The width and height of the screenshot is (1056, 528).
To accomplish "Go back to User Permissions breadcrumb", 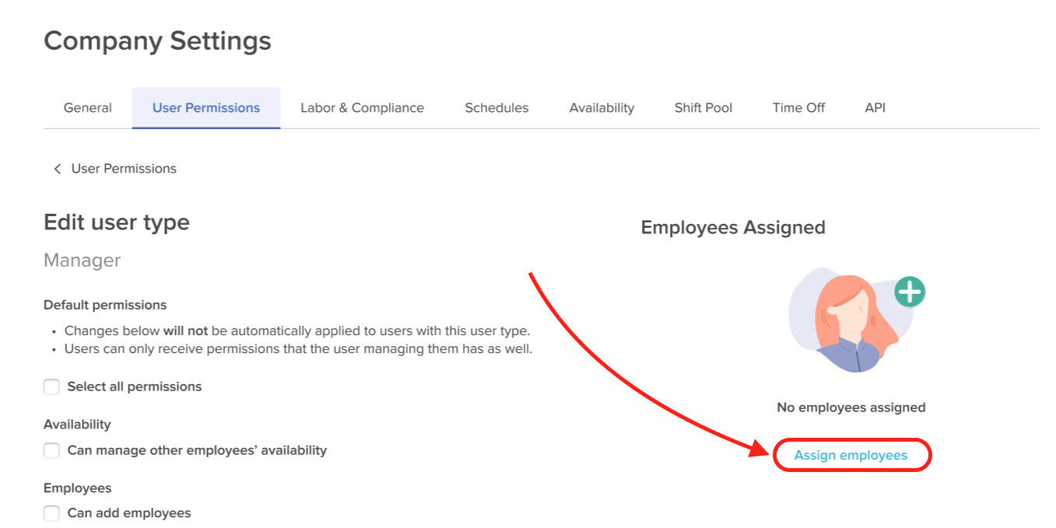I will (x=124, y=169).
